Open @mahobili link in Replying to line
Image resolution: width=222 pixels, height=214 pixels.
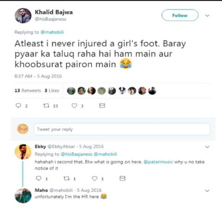[52, 32]
